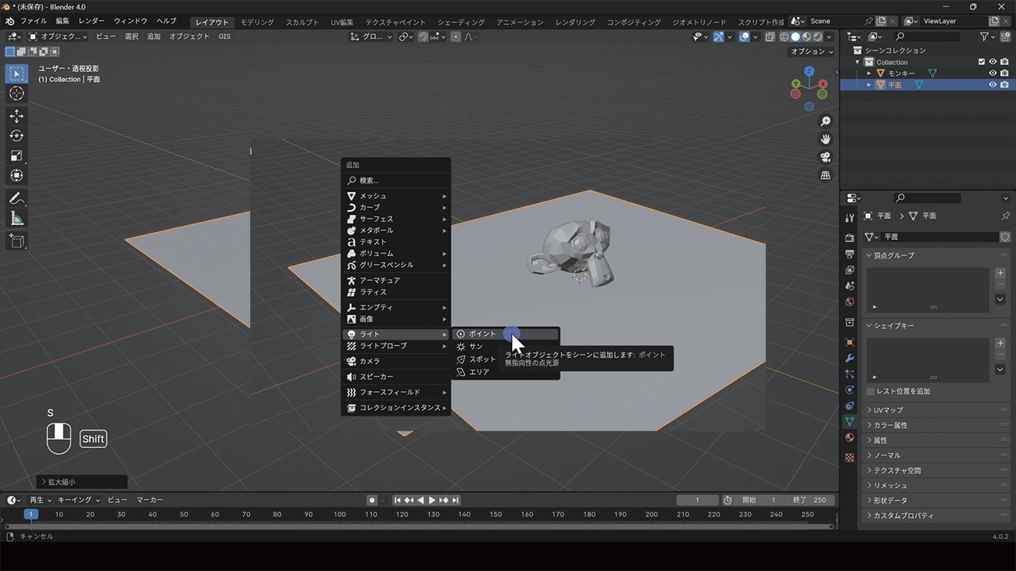
Task: Open the Texture properties checker tab
Action: point(850,458)
